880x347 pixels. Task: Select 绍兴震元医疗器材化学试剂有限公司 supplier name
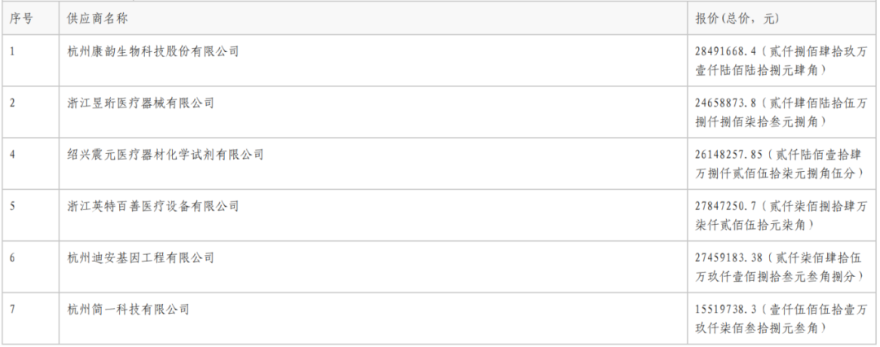165,155
